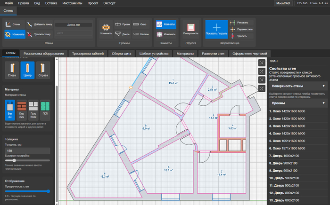Switch to Трассировка кабелей tab
Viewport: 330px width, 205px height.
88,54
